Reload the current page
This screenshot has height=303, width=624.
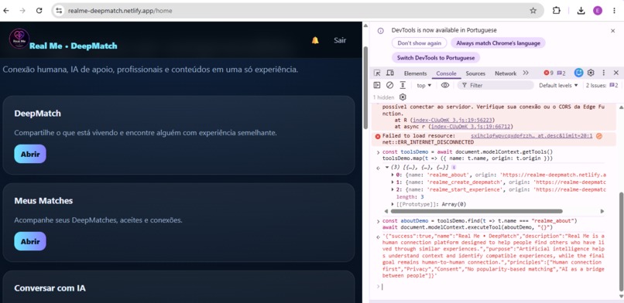coord(39,11)
